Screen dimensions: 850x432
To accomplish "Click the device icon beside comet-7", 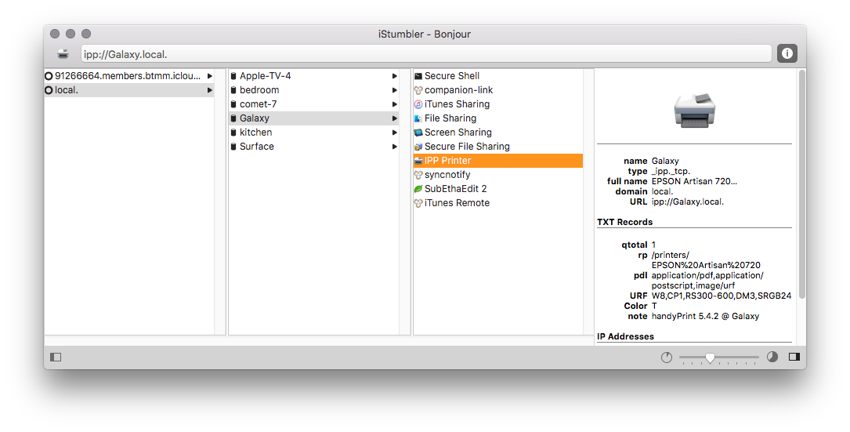I will pyautogui.click(x=233, y=104).
